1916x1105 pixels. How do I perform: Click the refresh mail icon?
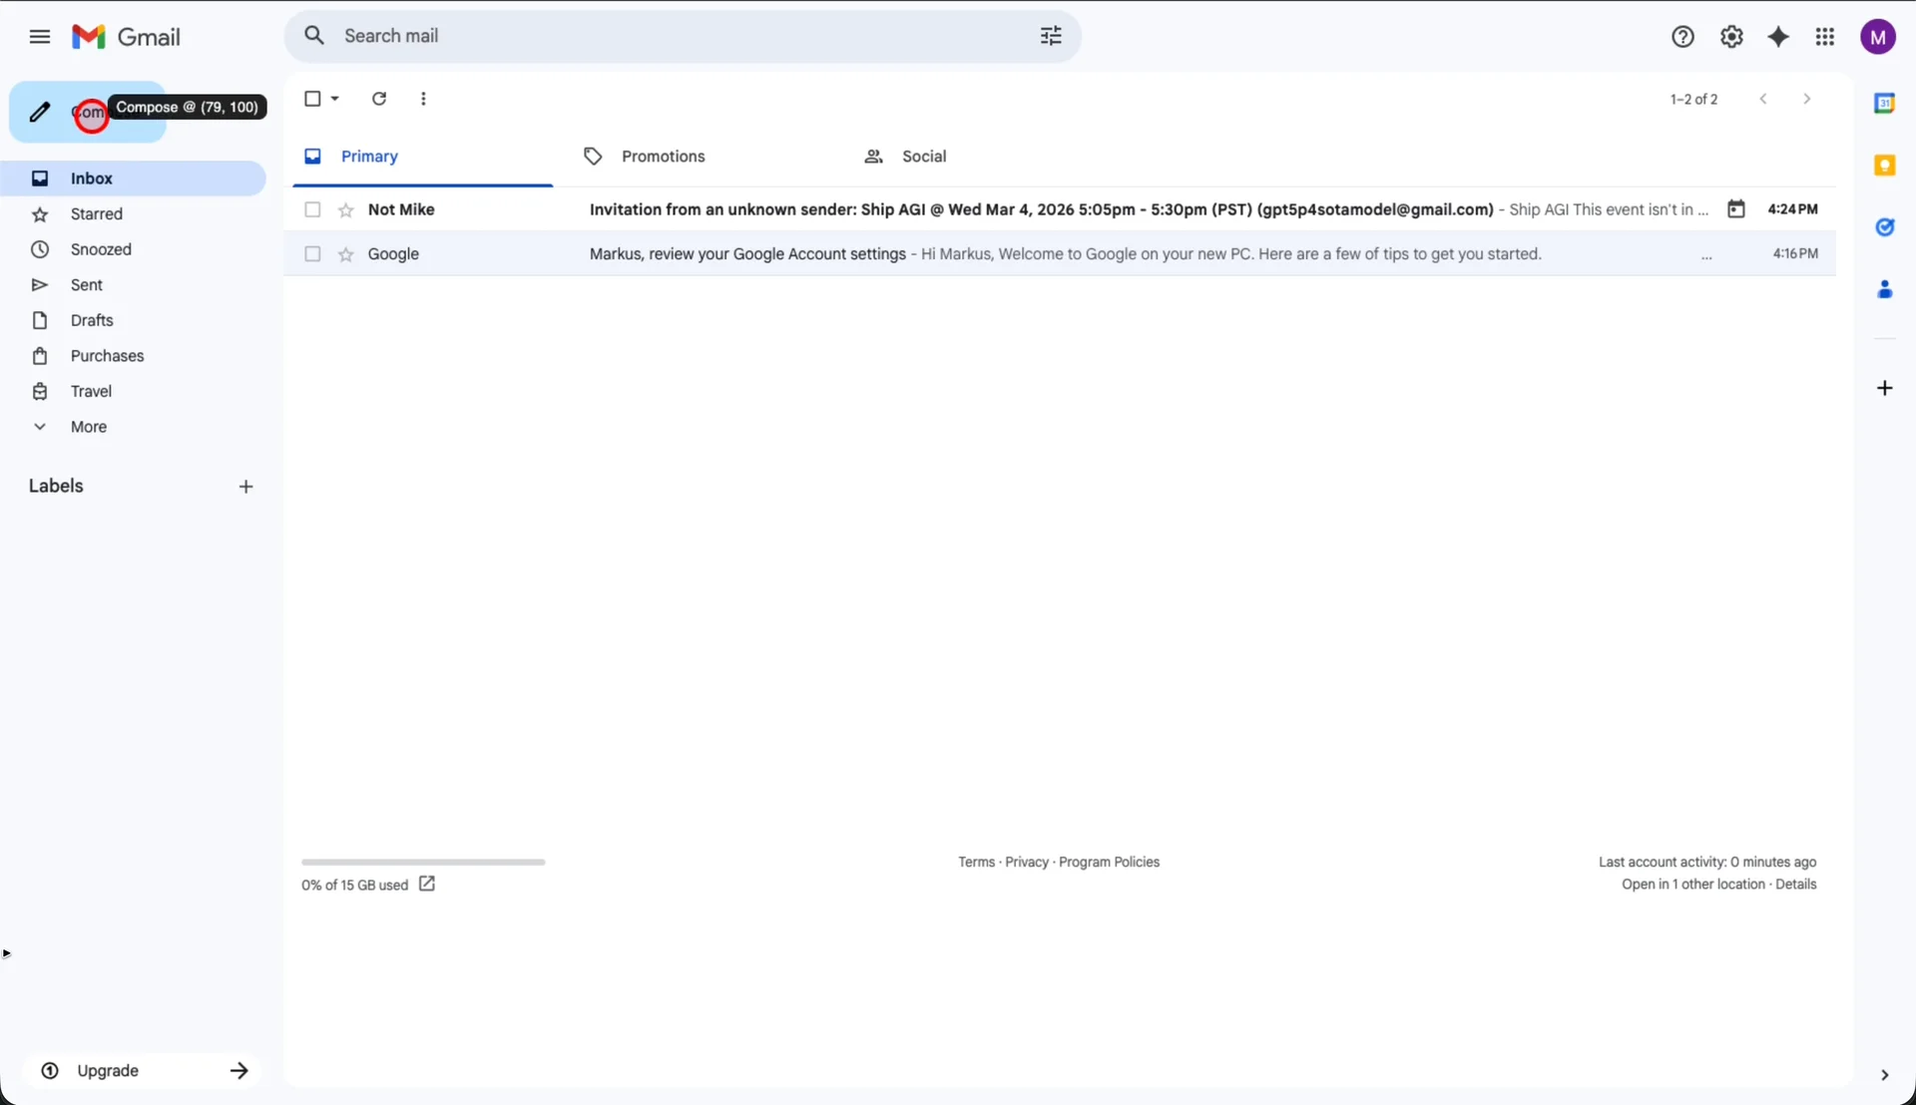(x=379, y=99)
